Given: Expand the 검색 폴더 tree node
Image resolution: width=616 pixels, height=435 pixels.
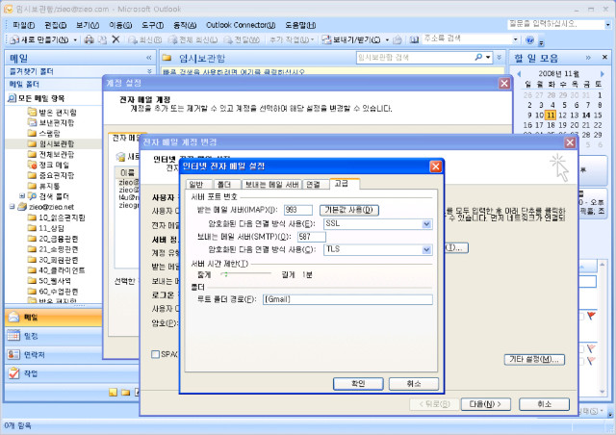Looking at the screenshot, I should 22,195.
